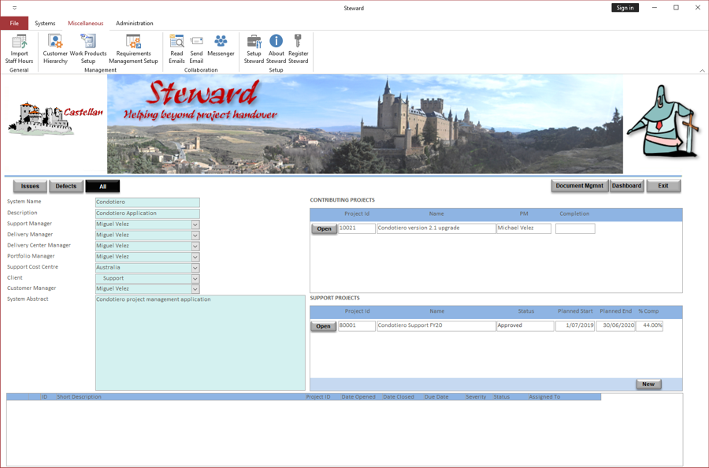Image resolution: width=709 pixels, height=468 pixels.
Task: Switch to the Administration tab
Action: (134, 23)
